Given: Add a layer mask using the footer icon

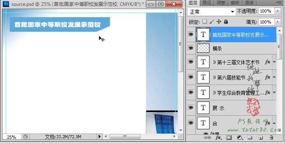Looking at the screenshot, I should [229, 138].
